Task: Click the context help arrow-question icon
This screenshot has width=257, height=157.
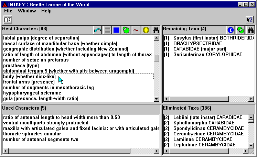Action: (x=250, y=20)
